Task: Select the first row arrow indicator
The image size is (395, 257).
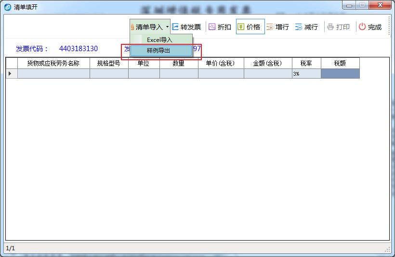Action: coord(10,73)
